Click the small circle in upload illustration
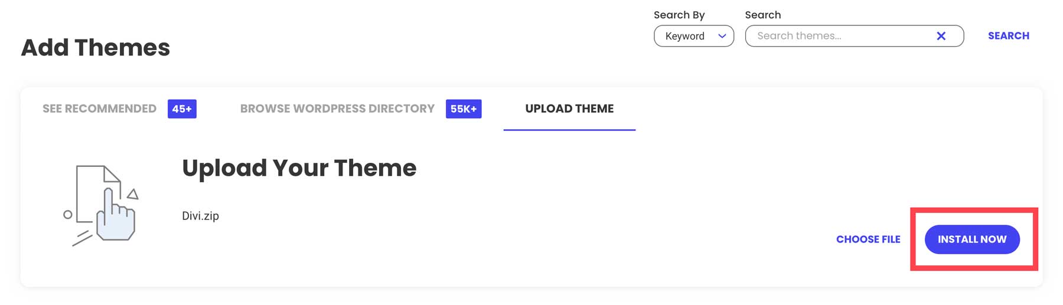 68,215
